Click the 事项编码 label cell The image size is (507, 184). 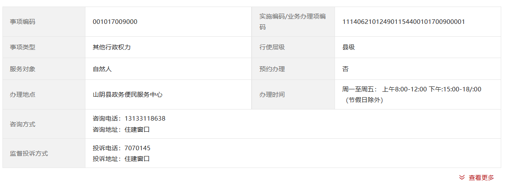coord(23,22)
